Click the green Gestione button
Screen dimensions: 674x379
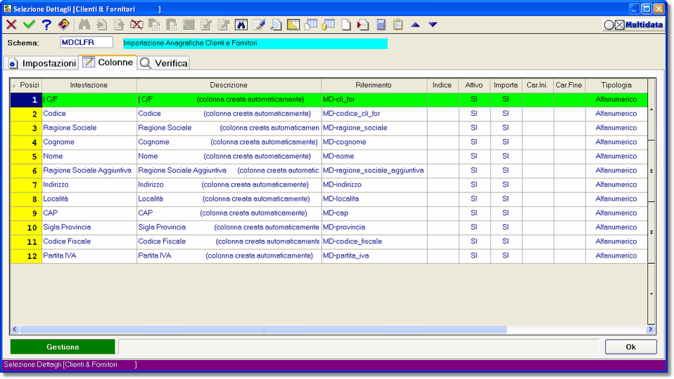[63, 347]
